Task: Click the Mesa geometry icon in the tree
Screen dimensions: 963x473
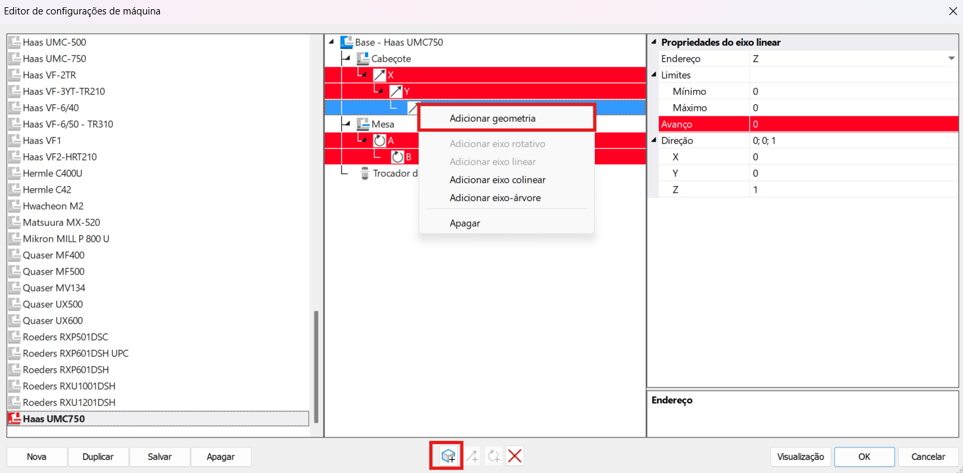Action: (363, 124)
